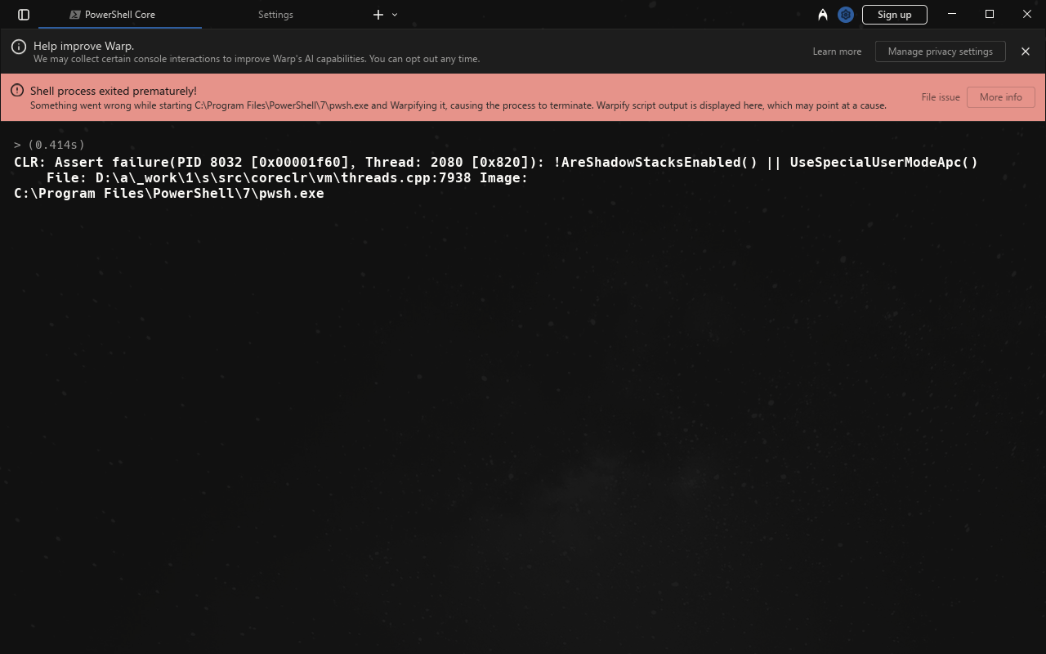Click the threads.cpp:7938 file path line
This screenshot has width=1046, height=654.
pyautogui.click(x=288, y=177)
